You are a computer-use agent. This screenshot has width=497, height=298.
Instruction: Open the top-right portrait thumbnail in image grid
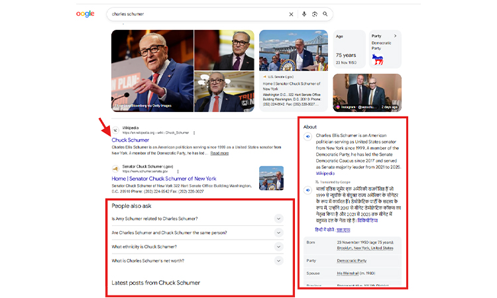[224, 50]
